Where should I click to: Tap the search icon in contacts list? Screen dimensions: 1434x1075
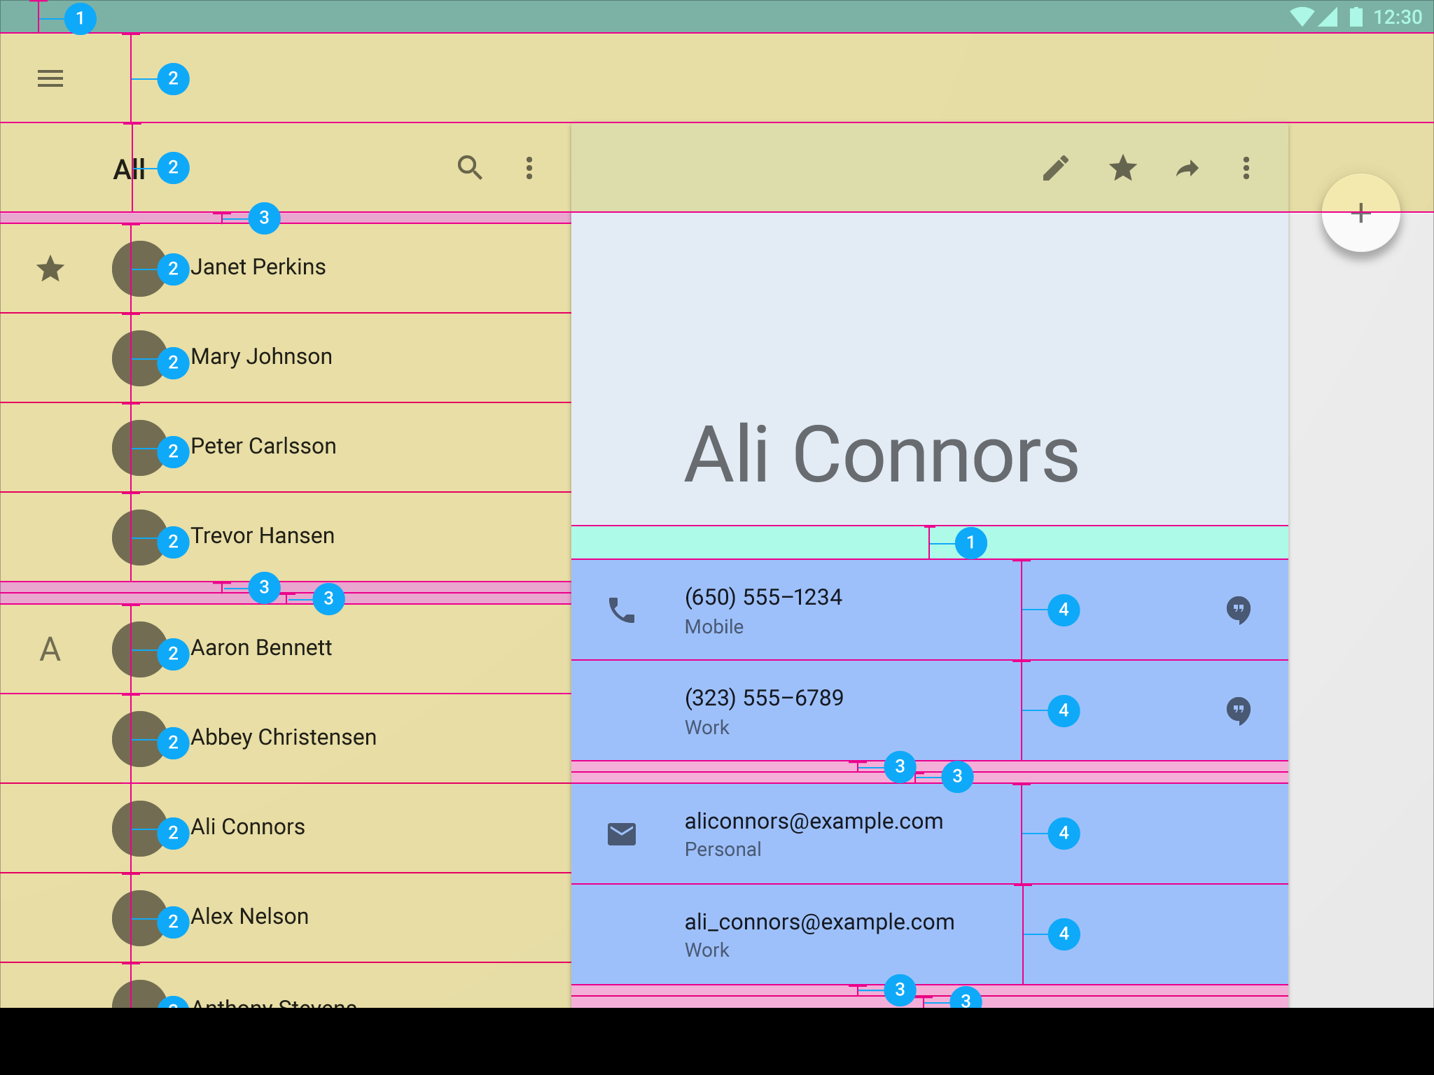[x=470, y=168]
